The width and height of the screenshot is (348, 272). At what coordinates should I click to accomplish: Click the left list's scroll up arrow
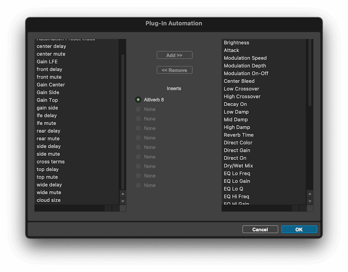point(123,194)
